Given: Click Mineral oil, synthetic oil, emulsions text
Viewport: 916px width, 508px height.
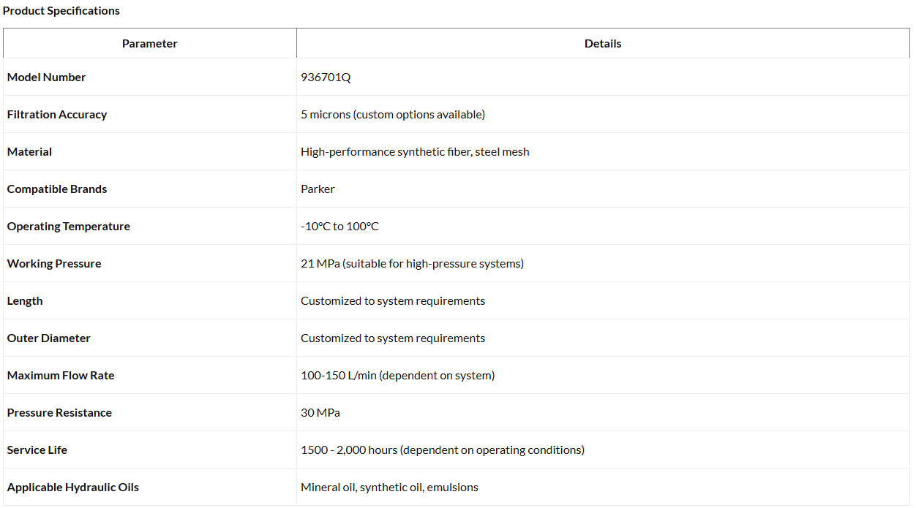Looking at the screenshot, I should (389, 488).
